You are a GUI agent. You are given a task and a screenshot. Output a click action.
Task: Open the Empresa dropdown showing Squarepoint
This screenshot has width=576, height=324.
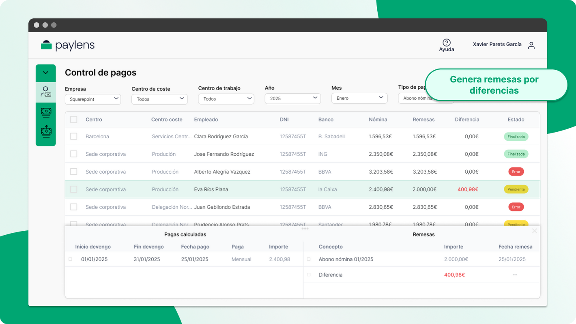point(93,99)
